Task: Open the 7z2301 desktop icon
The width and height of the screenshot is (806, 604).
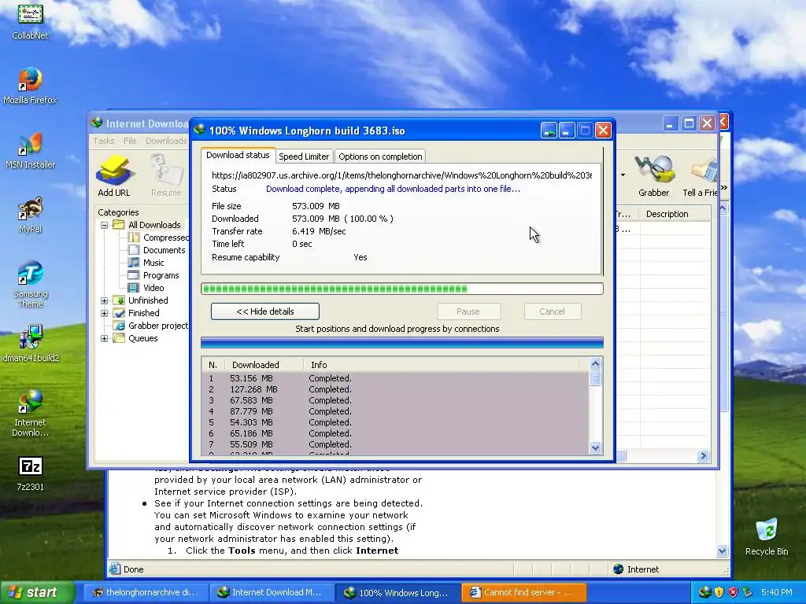Action: point(31,473)
